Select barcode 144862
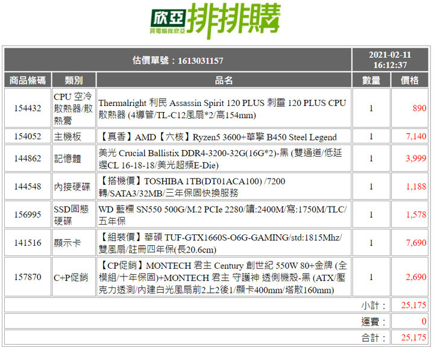Screen dimensions: 434x347 (x=27, y=158)
